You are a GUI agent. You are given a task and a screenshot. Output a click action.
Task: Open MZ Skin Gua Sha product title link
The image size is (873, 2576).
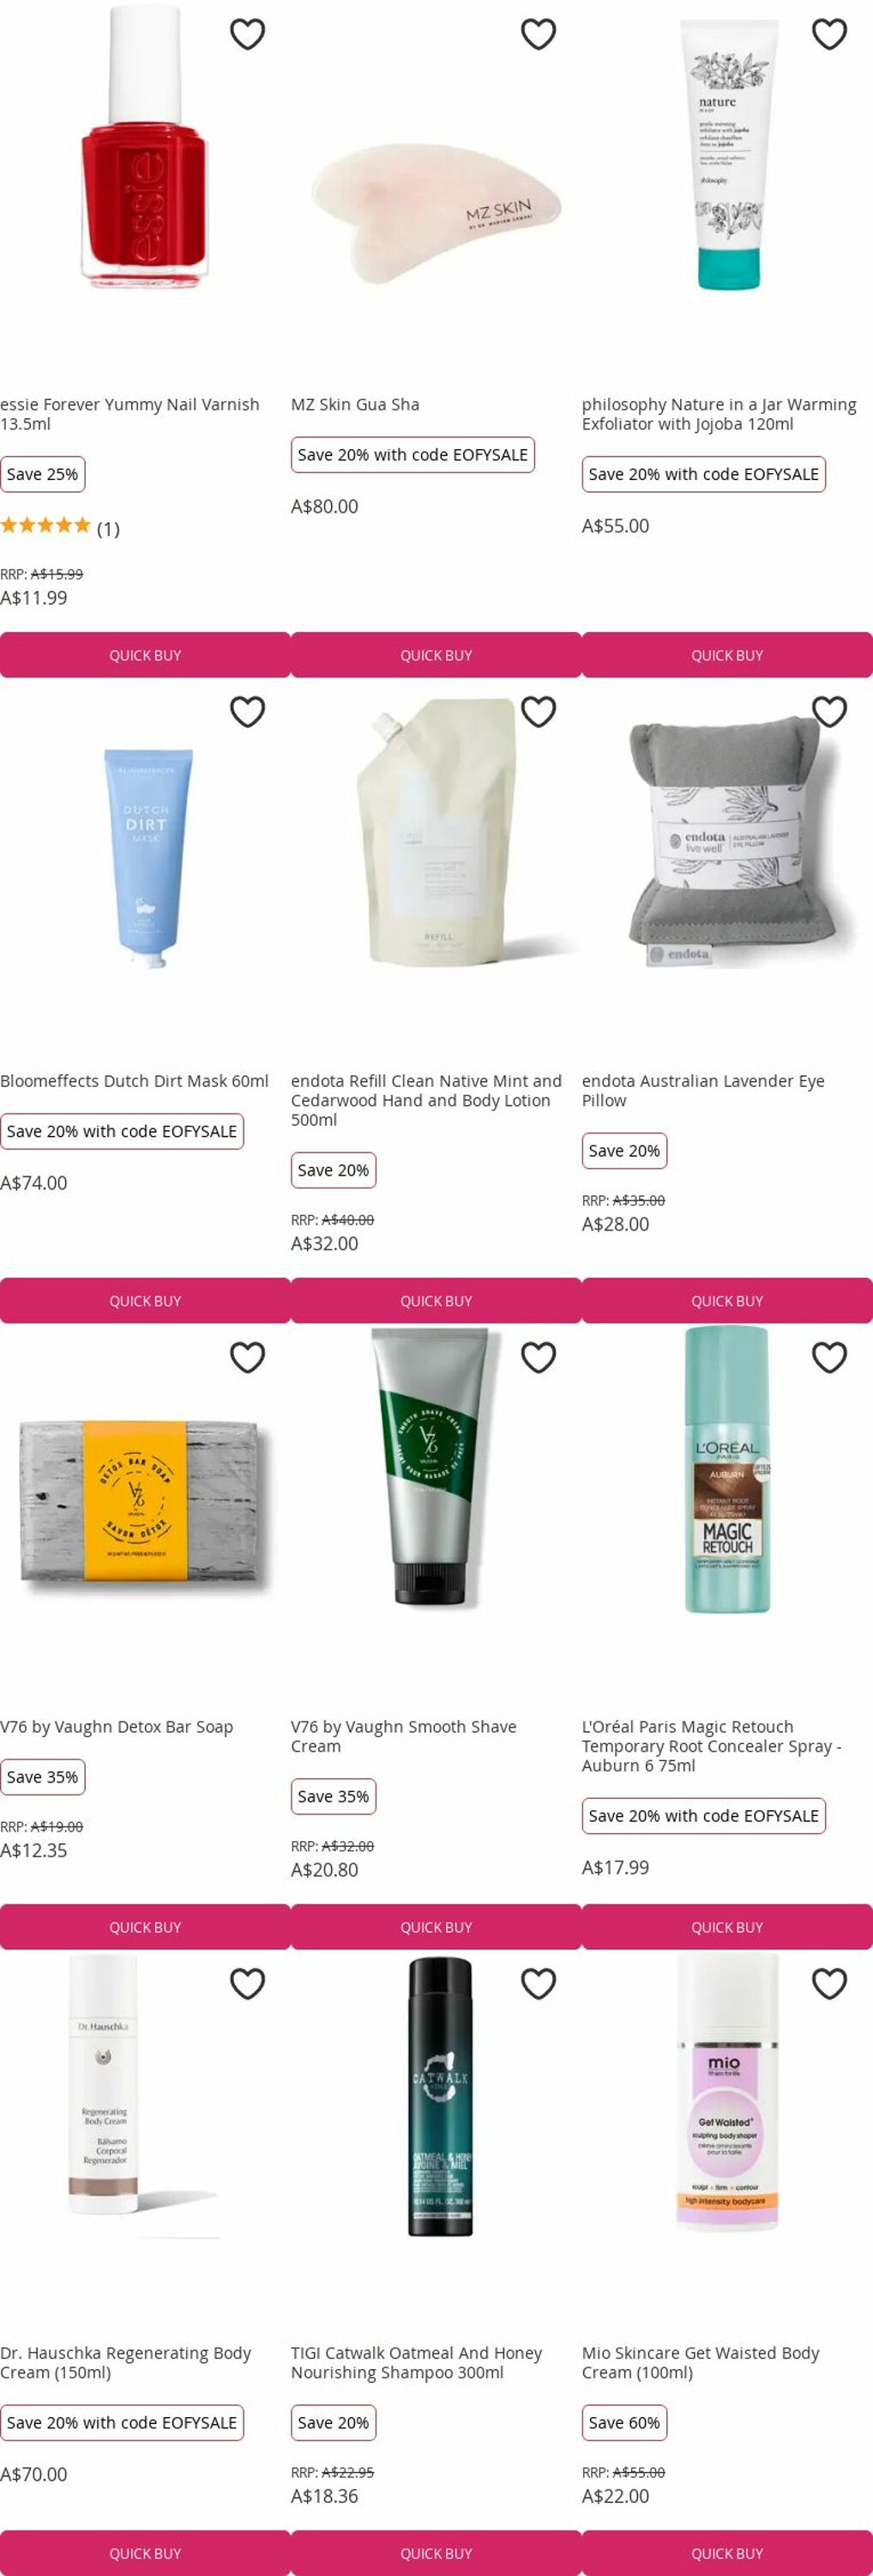(x=354, y=404)
